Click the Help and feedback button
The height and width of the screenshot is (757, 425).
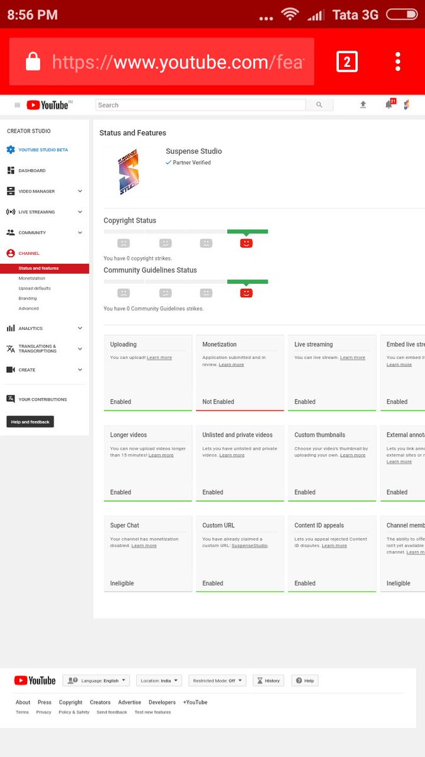pyautogui.click(x=30, y=421)
